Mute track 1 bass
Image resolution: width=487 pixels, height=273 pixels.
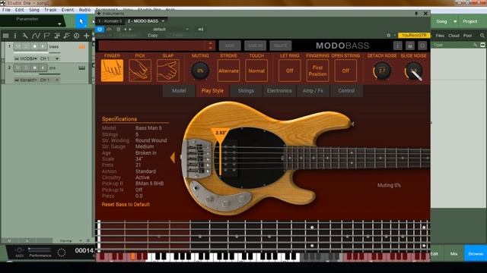(x=18, y=46)
